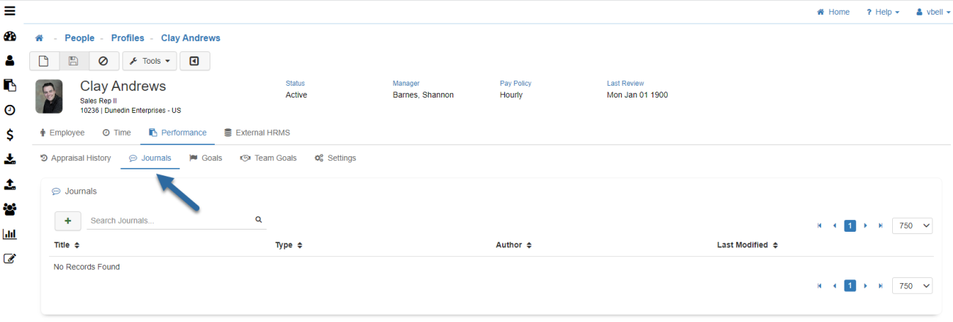Open the clock time sidebar icon
This screenshot has width=953, height=322.
(x=10, y=110)
